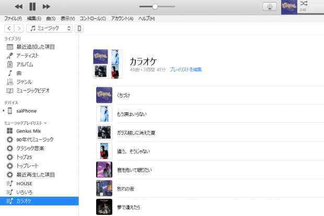Go forward with the right arrow button
Viewport: 324px width, 216px height.
click(19, 28)
